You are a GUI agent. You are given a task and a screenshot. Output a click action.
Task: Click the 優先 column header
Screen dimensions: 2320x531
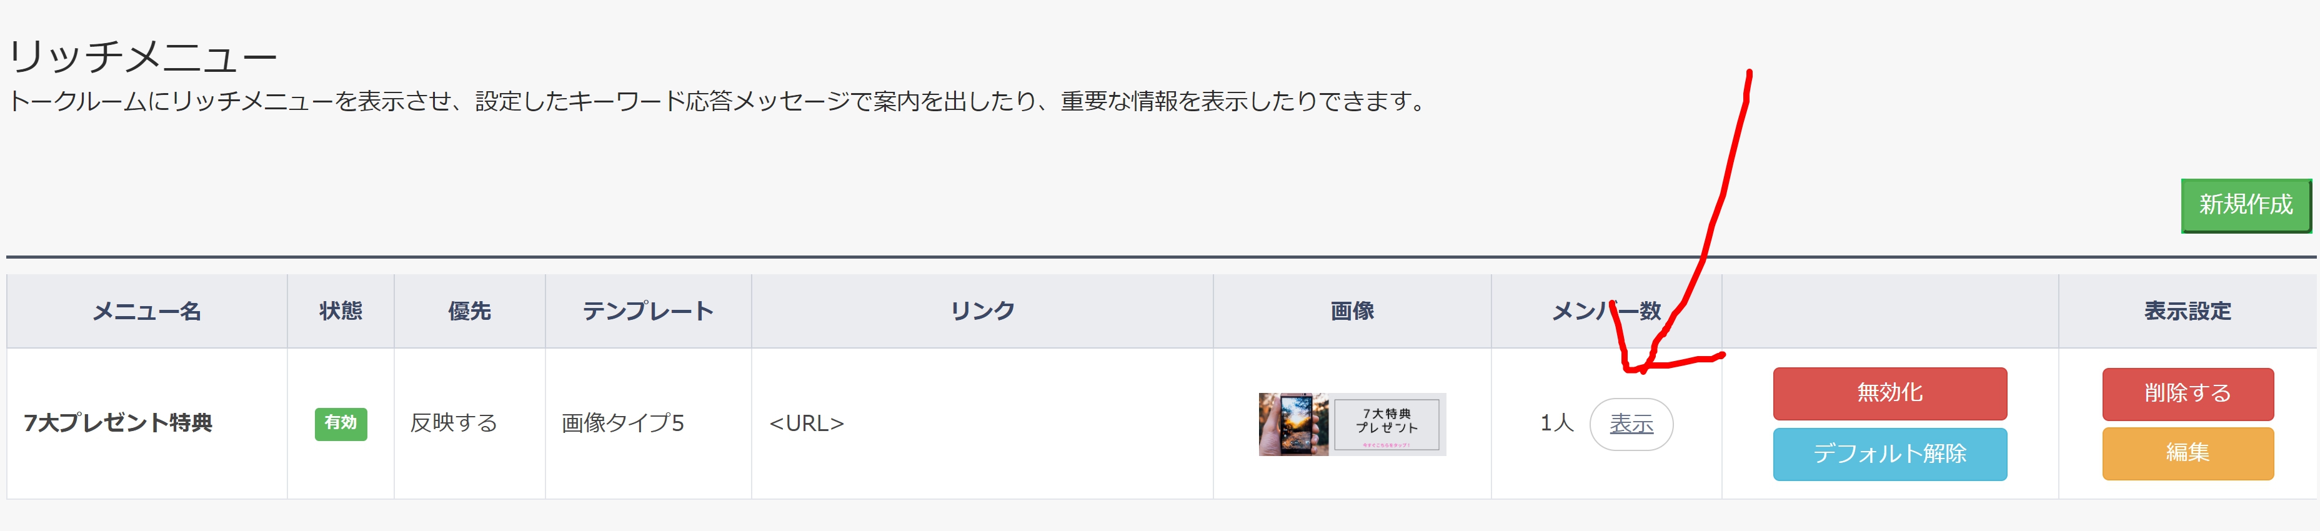(x=469, y=311)
